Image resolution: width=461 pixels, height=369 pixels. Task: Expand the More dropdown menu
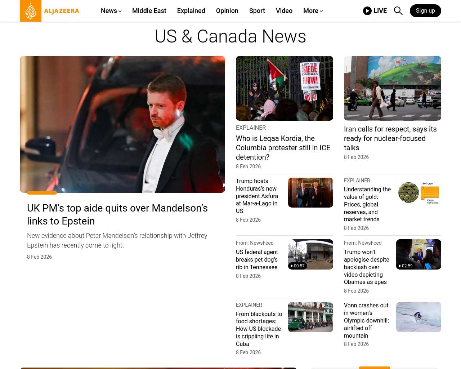pos(313,11)
